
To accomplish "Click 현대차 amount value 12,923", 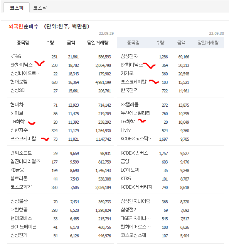I will (74, 105).
